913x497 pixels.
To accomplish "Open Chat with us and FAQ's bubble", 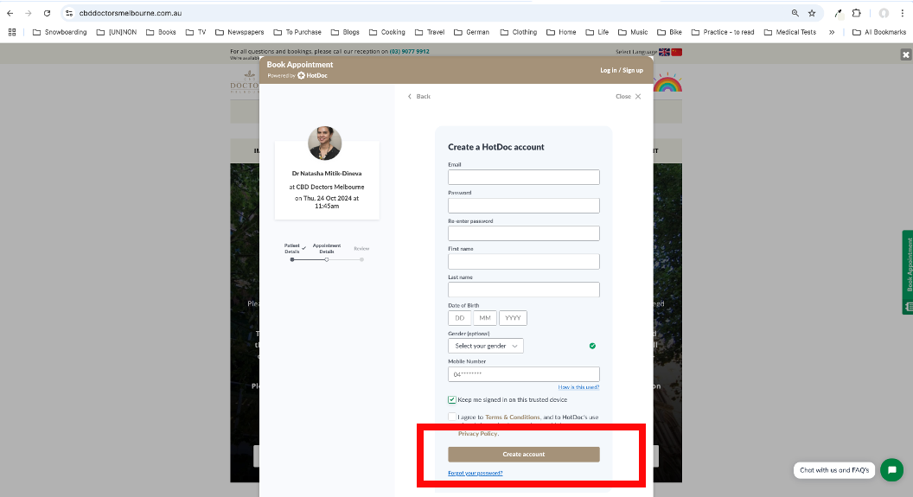I will point(833,470).
